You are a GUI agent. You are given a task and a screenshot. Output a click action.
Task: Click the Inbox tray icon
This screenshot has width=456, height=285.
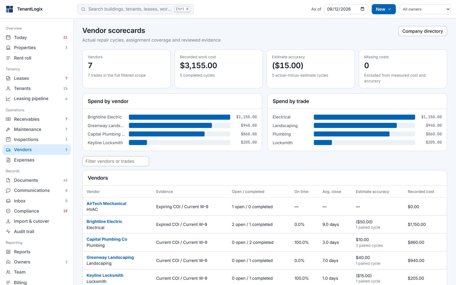8,201
